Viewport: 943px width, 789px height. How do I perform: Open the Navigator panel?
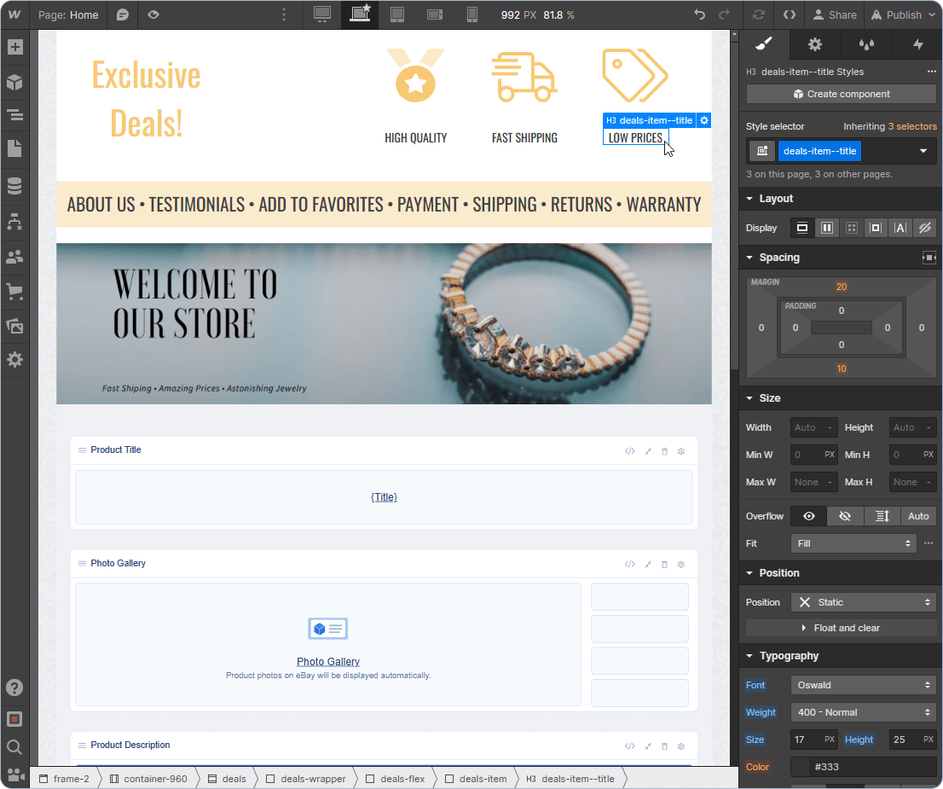[14, 114]
